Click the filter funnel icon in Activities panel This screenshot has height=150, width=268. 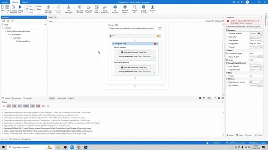[13, 21]
